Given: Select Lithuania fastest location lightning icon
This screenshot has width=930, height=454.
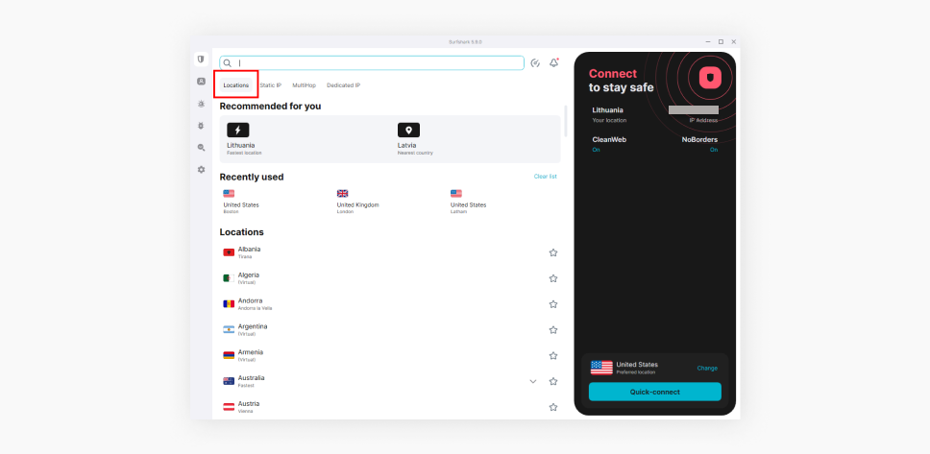Looking at the screenshot, I should 238,130.
